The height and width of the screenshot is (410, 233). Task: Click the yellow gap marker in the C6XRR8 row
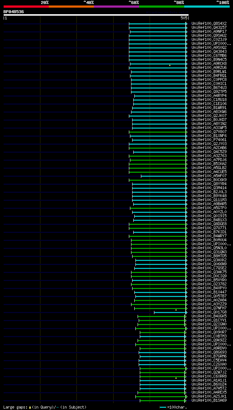click(176, 378)
